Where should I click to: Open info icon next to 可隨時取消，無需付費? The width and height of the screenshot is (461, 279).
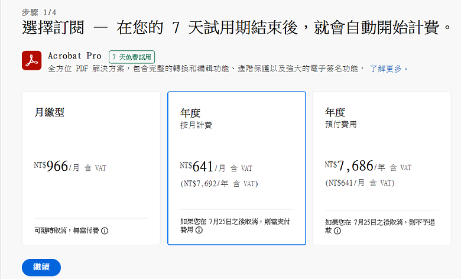coord(105,231)
